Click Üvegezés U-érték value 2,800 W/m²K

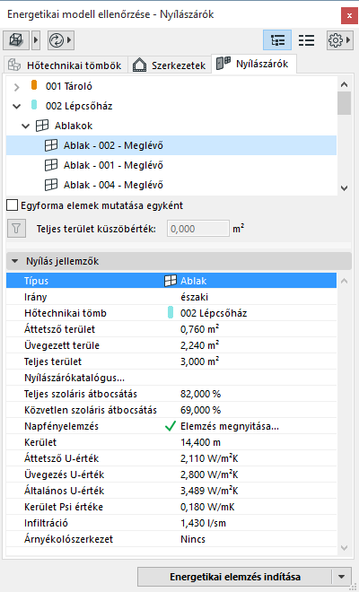tap(209, 475)
